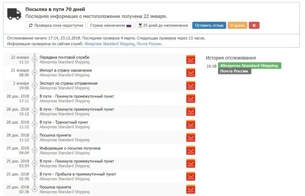Click the Russian flag icon
The image size is (305, 196).
coord(129,26)
